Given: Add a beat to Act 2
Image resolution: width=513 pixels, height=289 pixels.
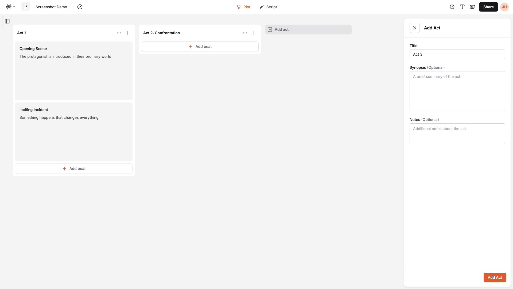Looking at the screenshot, I should pos(200,46).
